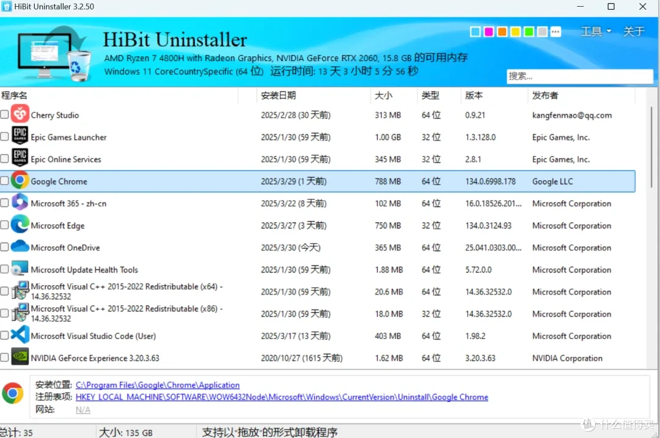Click the Visual C++ x64 Redistributable icon
Viewport: 660px width, 438px height.
[20, 291]
